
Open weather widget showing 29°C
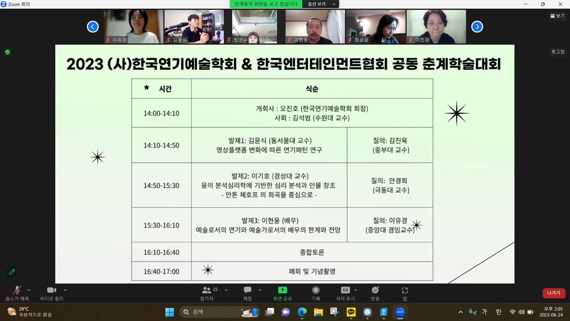[30, 312]
